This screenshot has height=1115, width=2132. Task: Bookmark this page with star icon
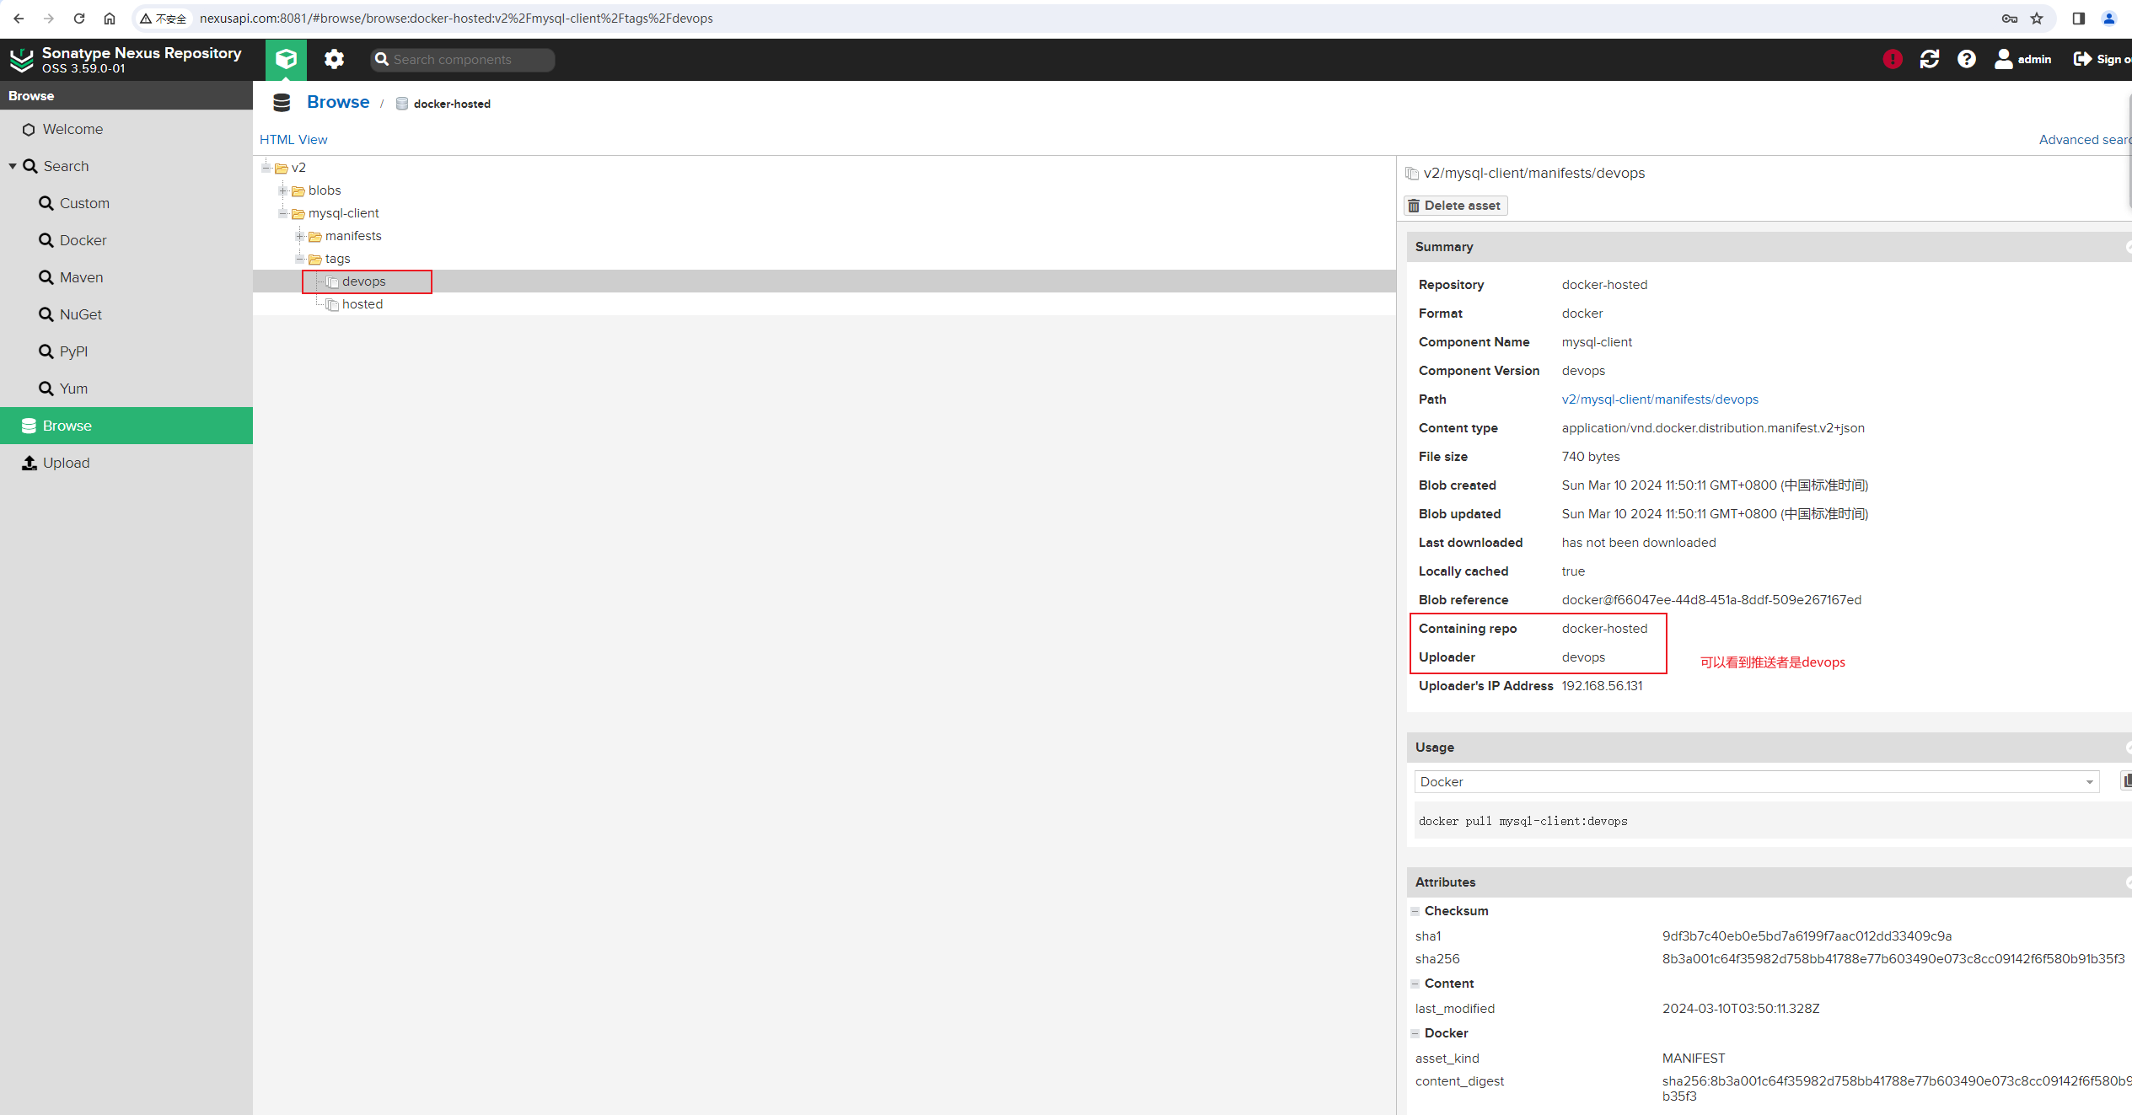pyautogui.click(x=2037, y=18)
